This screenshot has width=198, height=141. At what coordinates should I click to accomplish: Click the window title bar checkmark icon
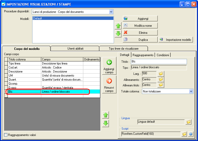point(4,4)
